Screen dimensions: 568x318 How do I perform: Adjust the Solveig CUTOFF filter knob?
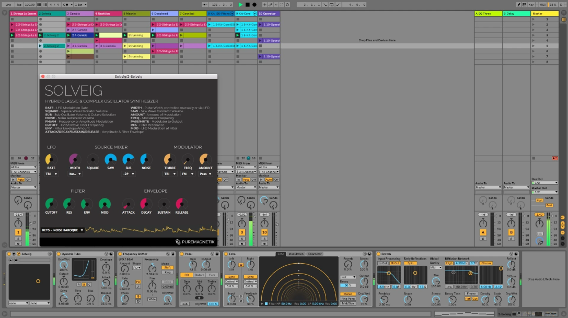point(51,204)
